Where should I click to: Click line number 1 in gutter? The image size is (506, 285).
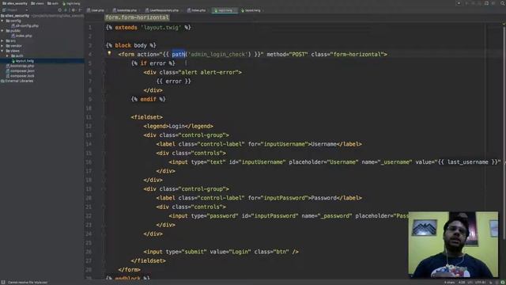(x=90, y=28)
